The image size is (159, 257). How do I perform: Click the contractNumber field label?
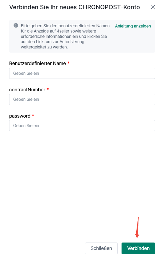point(27,90)
